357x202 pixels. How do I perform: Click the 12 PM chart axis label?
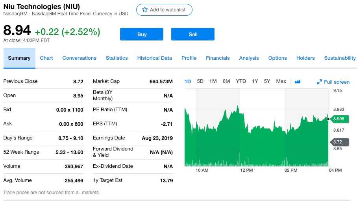pyautogui.click(x=246, y=170)
